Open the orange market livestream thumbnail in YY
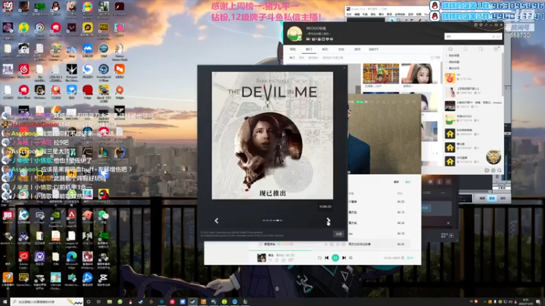The height and width of the screenshot is (306, 545). click(x=381, y=73)
